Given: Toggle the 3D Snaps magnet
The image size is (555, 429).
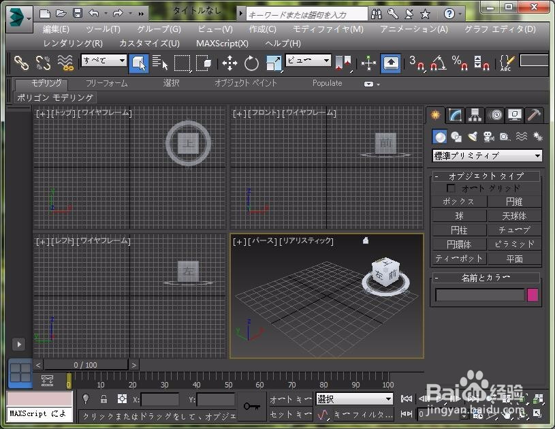Looking at the screenshot, I should 416,63.
